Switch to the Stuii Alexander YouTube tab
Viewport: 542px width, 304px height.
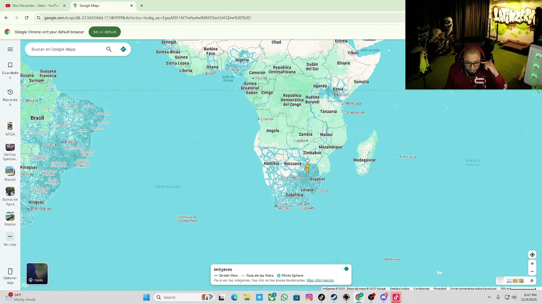click(35, 5)
